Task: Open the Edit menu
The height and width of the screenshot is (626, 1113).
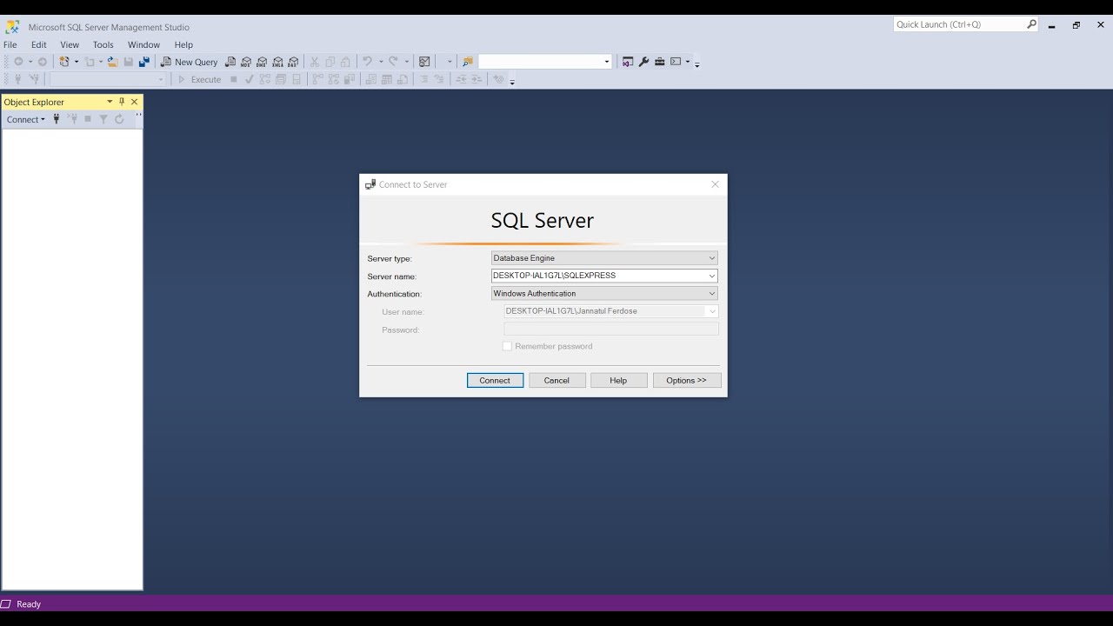Action: (x=39, y=44)
